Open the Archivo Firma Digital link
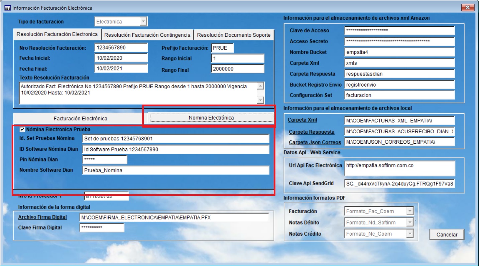Viewport: 479px width, 266px height. coord(42,217)
